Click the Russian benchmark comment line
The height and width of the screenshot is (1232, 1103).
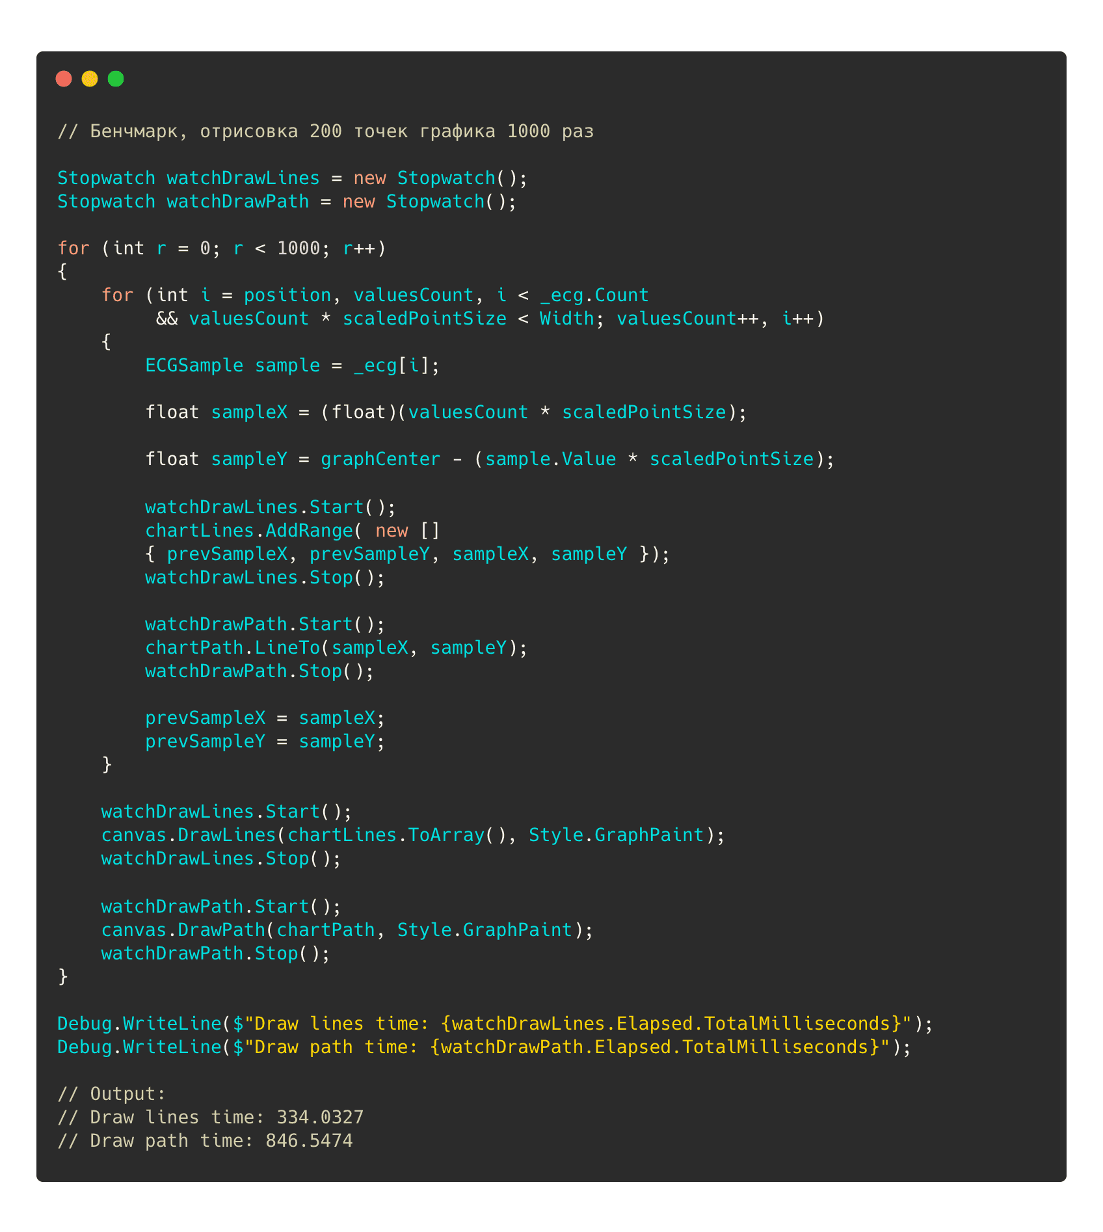325,131
